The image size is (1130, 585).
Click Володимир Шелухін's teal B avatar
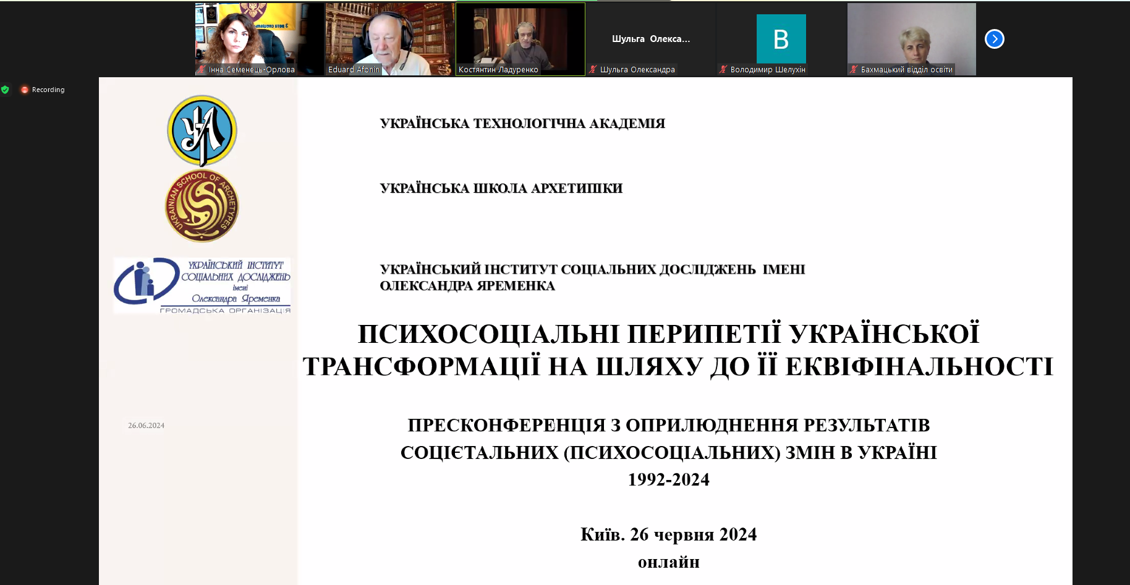[x=781, y=38]
